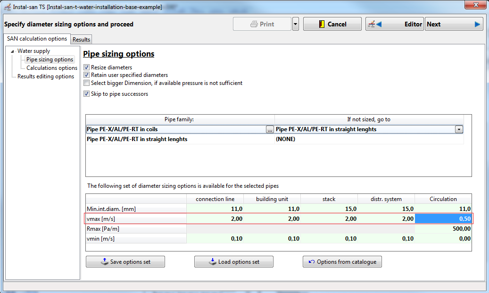Click the 'If not sized, go to' column header
The image size is (489, 293).
(369, 119)
